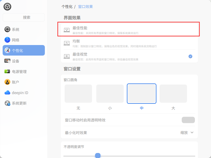This screenshot has height=158, width=211.
Task: Expand the 最小化时效果 缩放 dropdown
Action: (x=187, y=133)
